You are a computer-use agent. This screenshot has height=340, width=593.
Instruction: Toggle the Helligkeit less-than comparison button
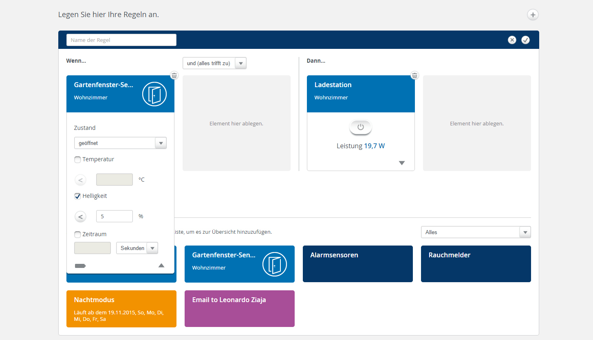tap(80, 217)
